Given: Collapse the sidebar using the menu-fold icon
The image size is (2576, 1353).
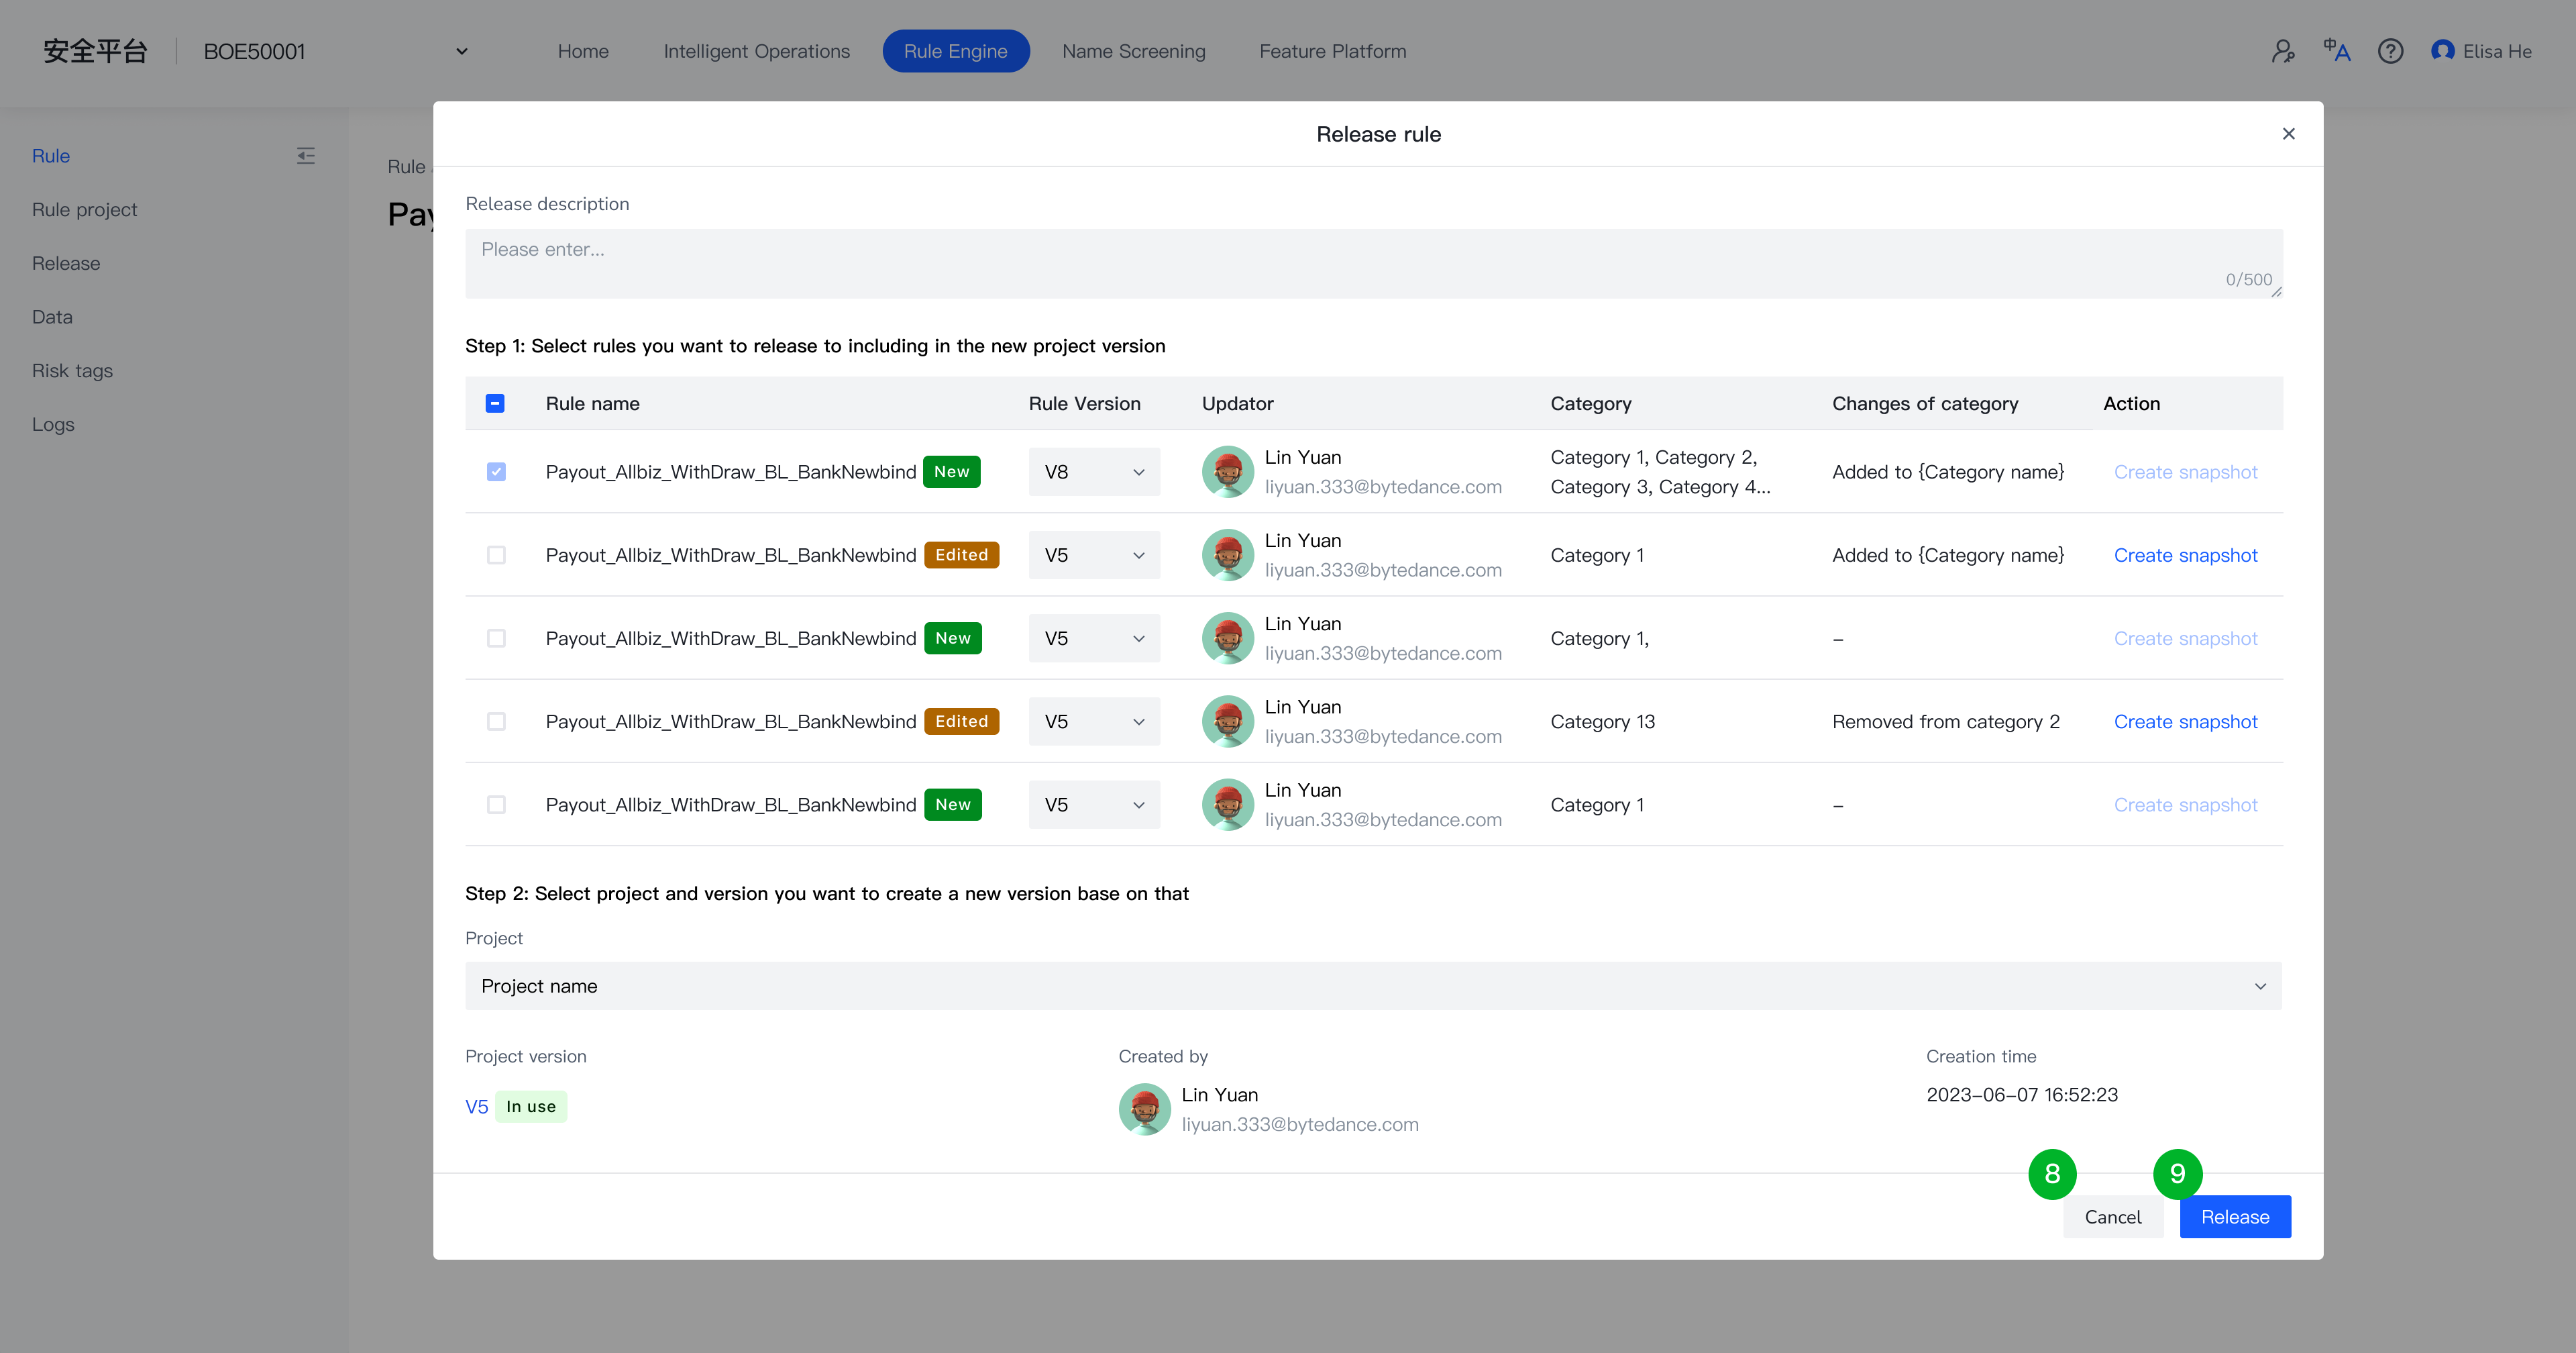Looking at the screenshot, I should click(306, 156).
